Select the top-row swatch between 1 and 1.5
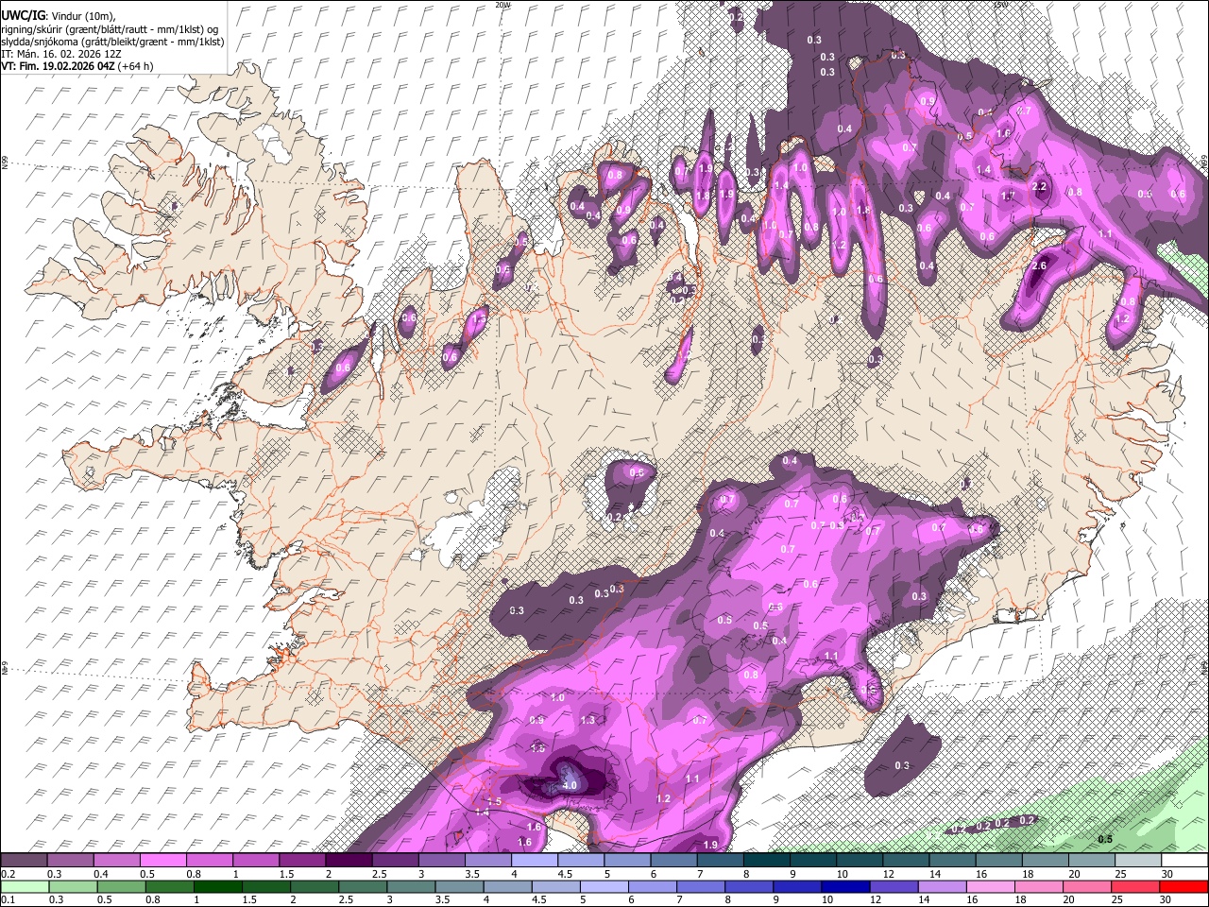This screenshot has height=907, width=1209. pos(257,860)
